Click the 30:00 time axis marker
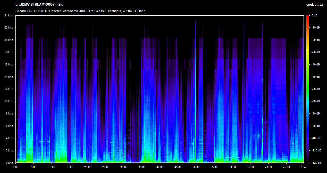The height and width of the screenshot is (173, 327). click(x=124, y=167)
